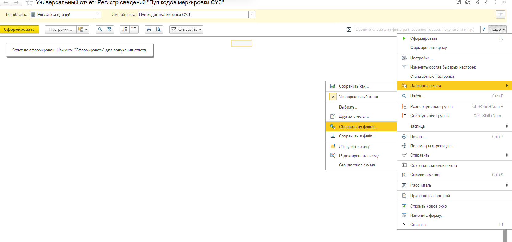
Task: Click the filter word input field
Action: [417, 29]
